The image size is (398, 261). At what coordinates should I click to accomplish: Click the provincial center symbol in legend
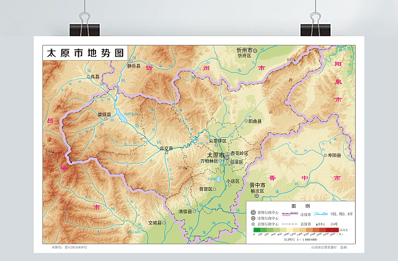[253, 212]
